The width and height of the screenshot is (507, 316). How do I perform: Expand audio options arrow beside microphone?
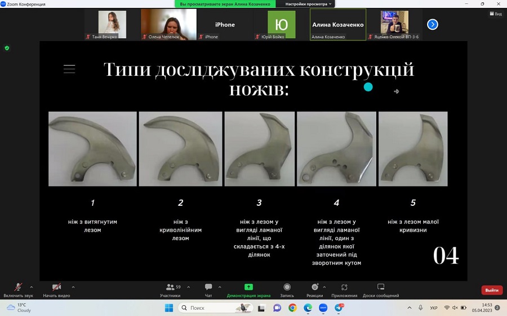(31, 287)
